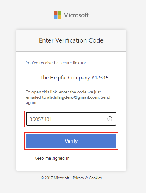Click the Verify button

pos(71,141)
